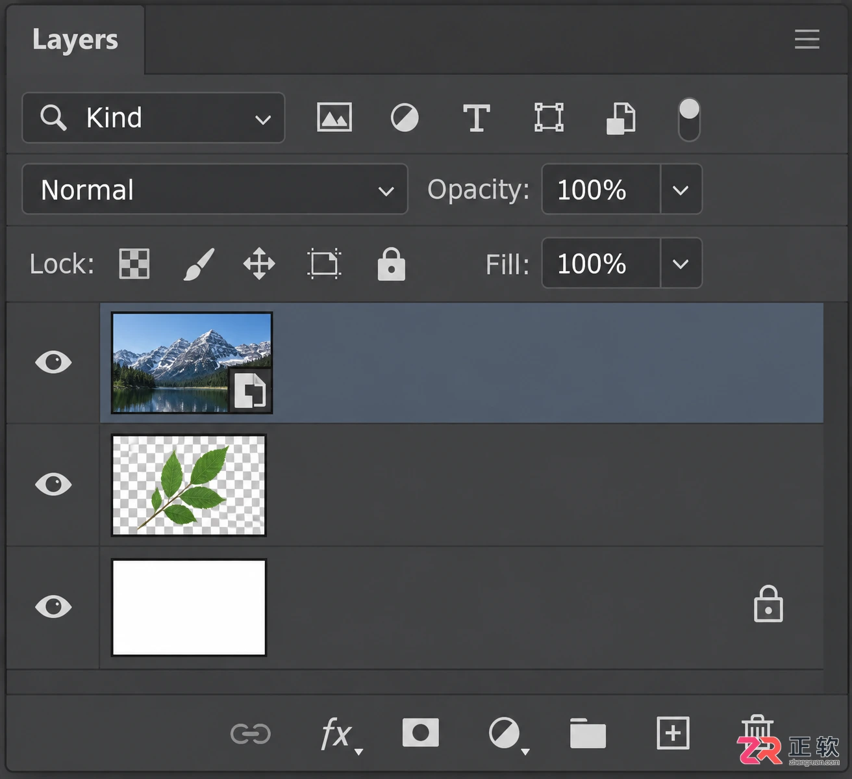Lock transparent pixels
Screen dimensions: 852x779
(x=134, y=264)
